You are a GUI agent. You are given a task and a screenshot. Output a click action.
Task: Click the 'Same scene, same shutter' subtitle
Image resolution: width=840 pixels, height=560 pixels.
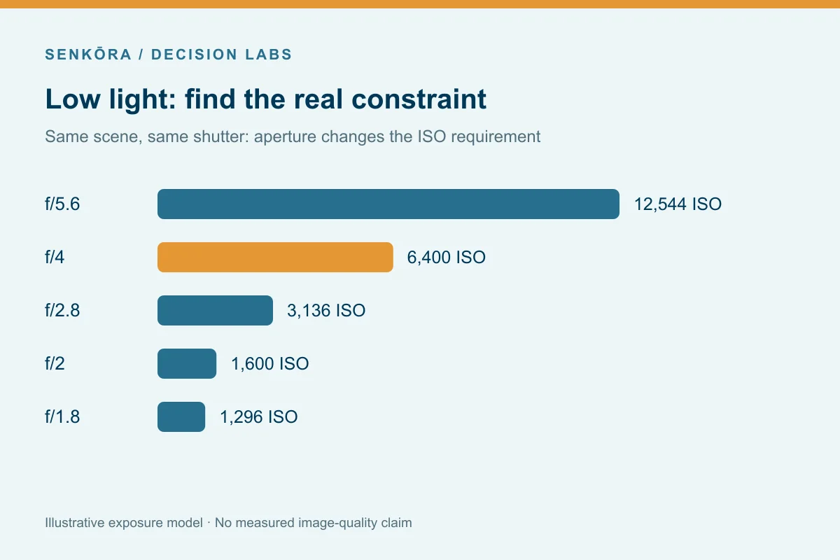[293, 136]
